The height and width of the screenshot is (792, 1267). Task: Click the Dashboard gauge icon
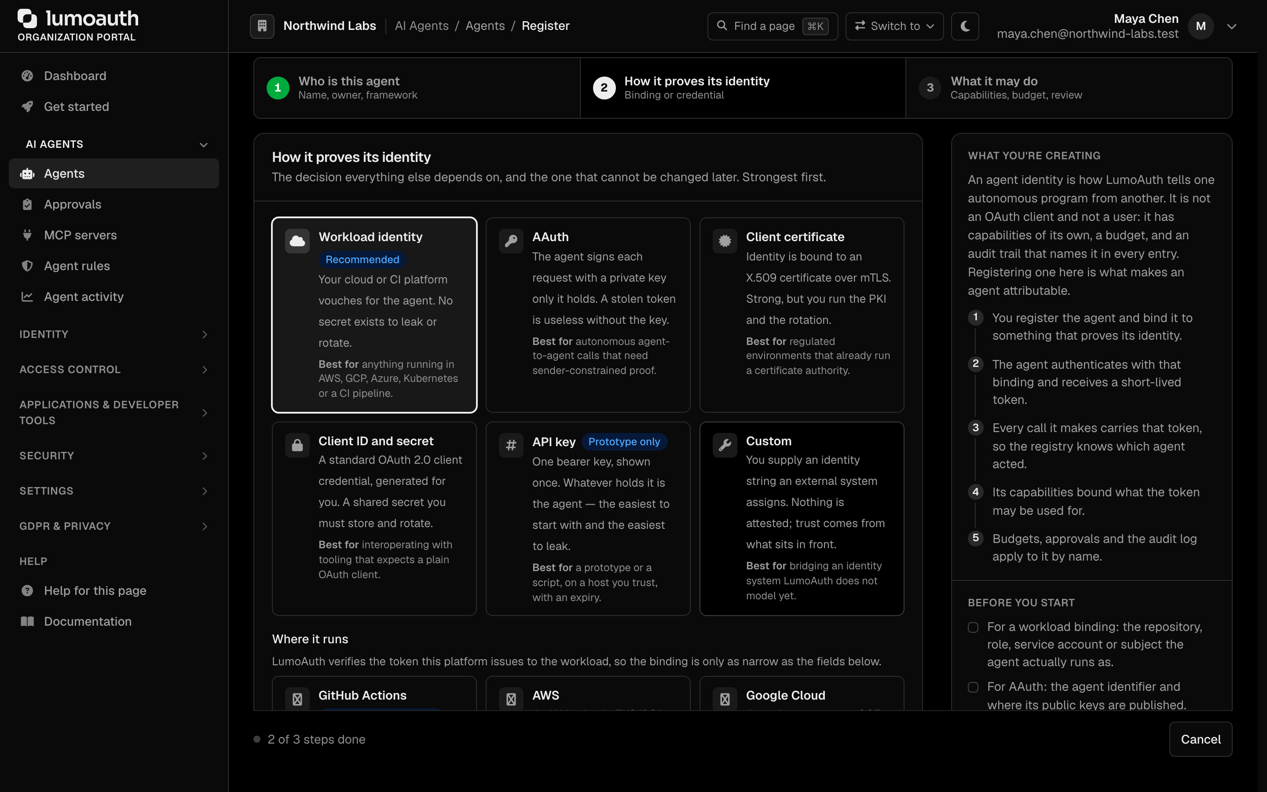point(27,76)
